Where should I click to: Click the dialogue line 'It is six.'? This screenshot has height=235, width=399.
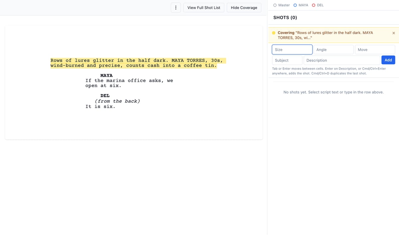100,106
